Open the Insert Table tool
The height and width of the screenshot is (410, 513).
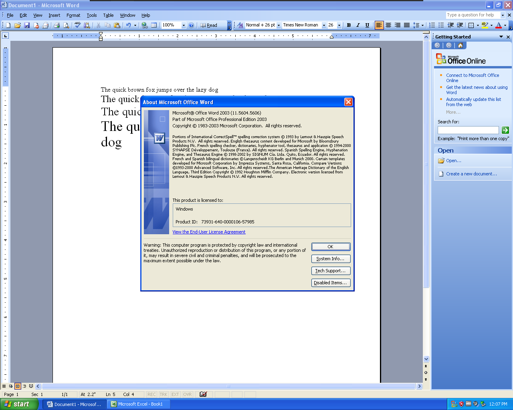153,25
